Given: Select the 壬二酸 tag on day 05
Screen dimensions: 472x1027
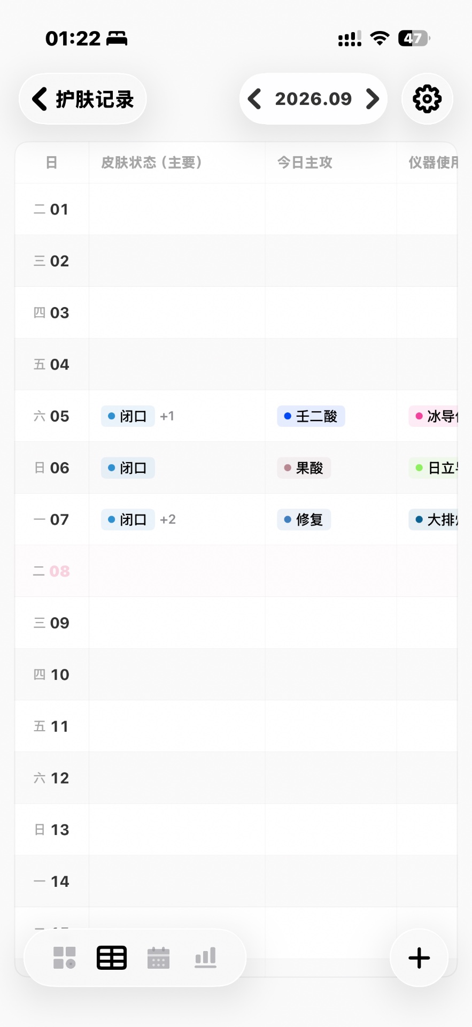Looking at the screenshot, I should pyautogui.click(x=311, y=416).
